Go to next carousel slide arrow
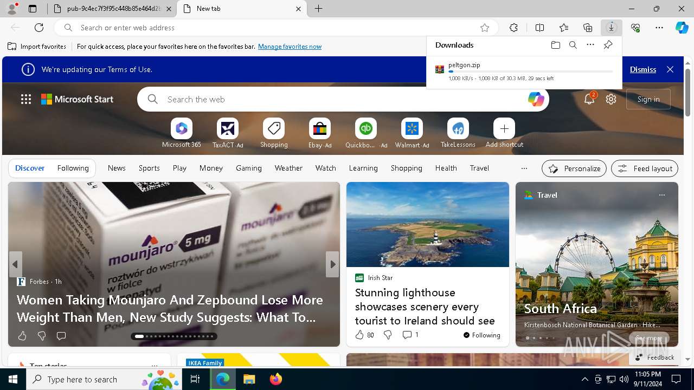Image resolution: width=694 pixels, height=390 pixels. point(333,264)
